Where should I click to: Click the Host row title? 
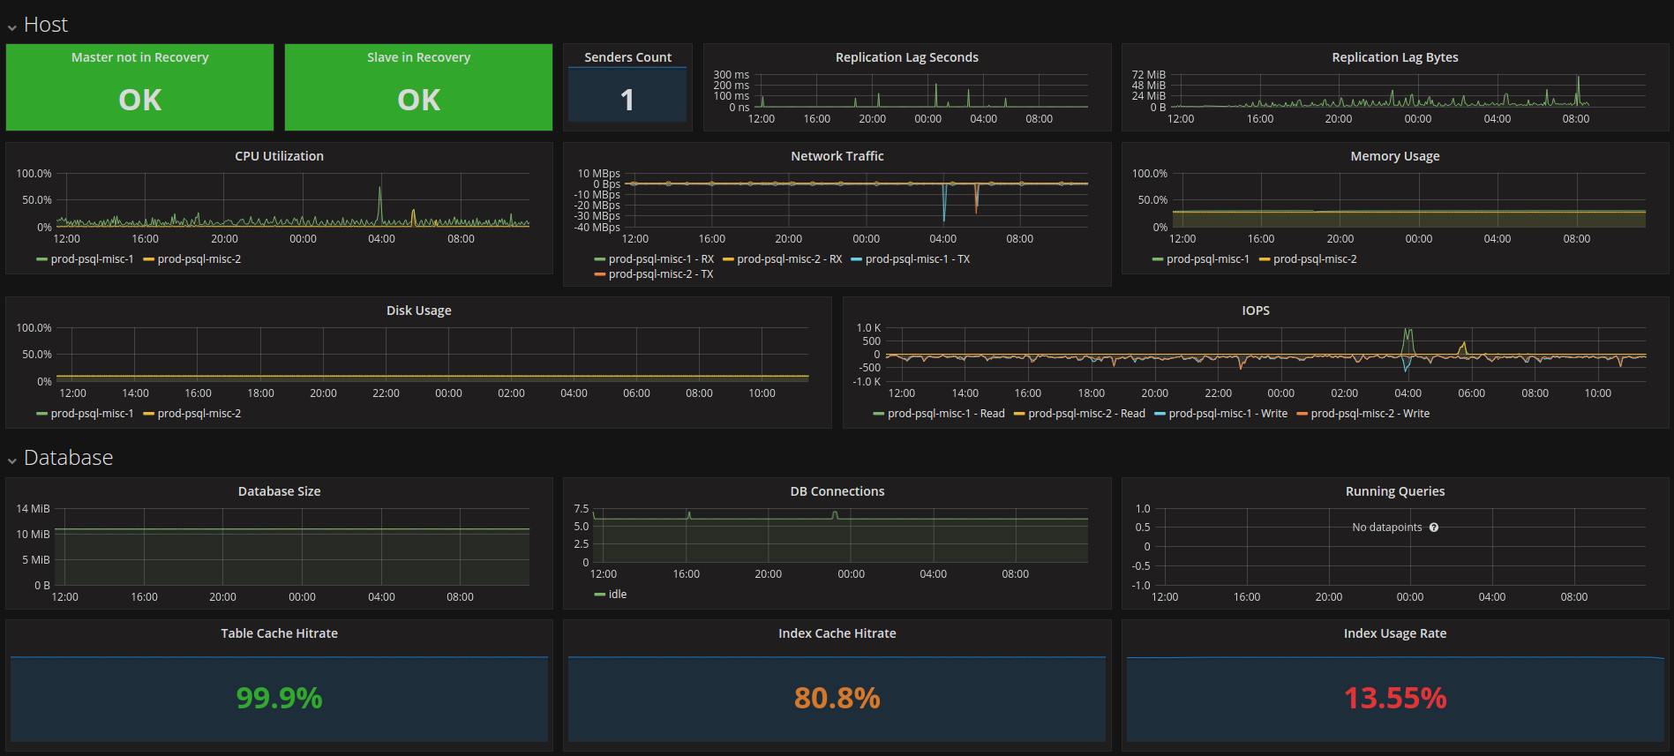46,25
